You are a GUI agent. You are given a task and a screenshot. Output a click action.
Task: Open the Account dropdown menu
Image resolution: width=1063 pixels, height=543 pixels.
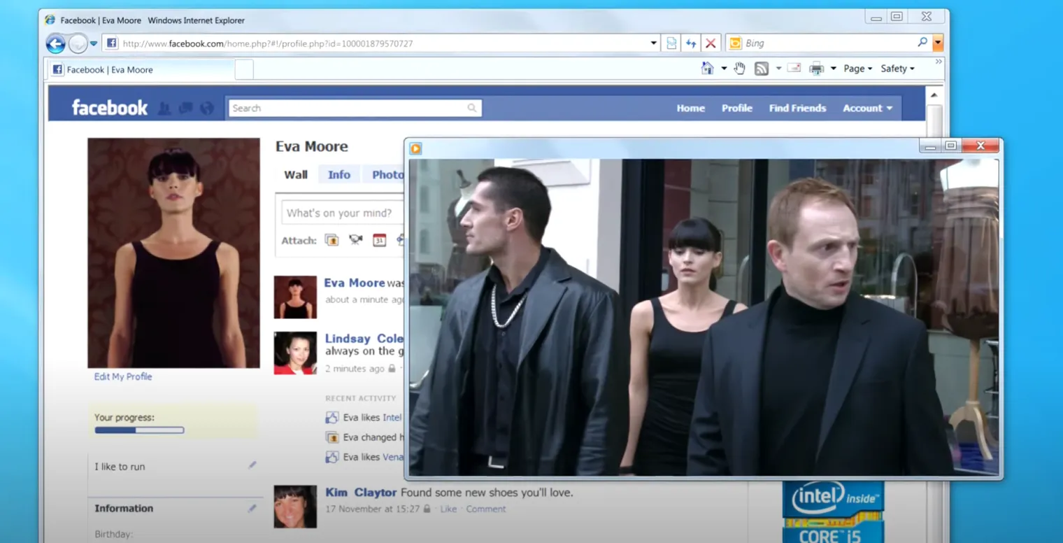(x=867, y=108)
